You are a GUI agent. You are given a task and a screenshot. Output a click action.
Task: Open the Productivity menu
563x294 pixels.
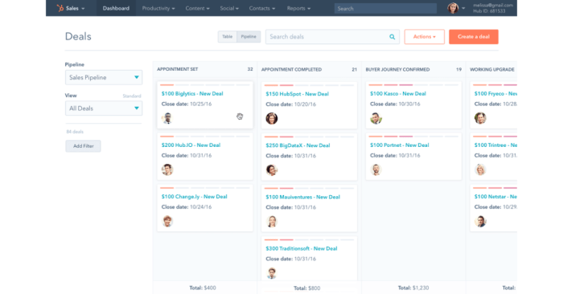pyautogui.click(x=158, y=8)
